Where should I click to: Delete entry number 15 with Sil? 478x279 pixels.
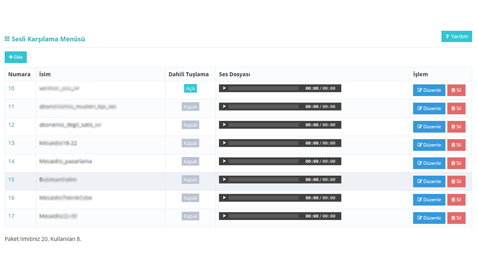456,182
